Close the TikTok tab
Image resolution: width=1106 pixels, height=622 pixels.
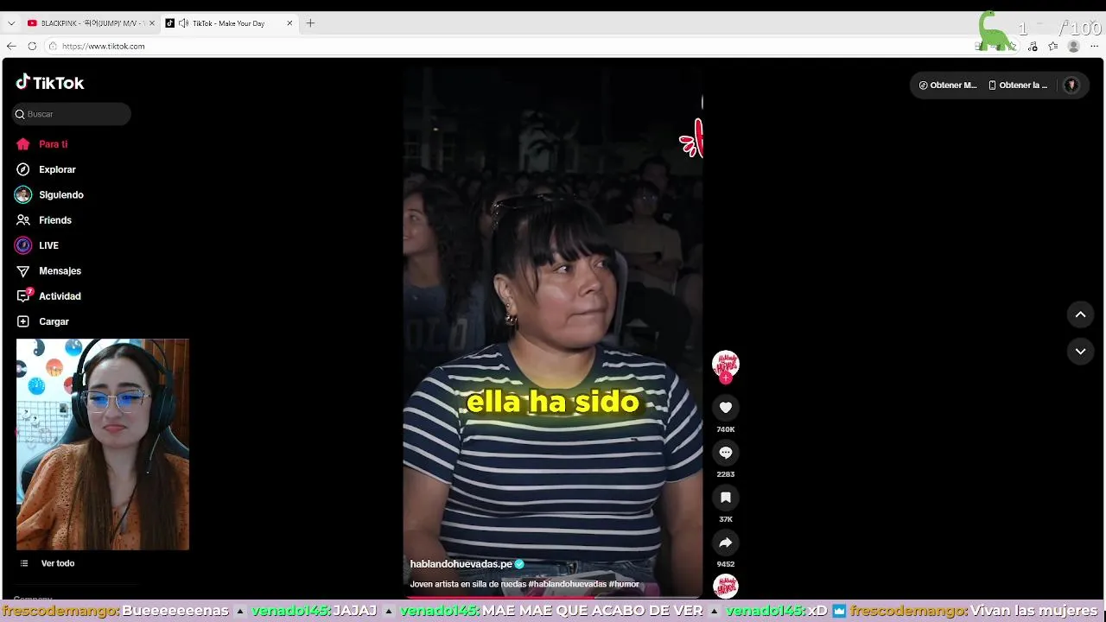(x=289, y=23)
